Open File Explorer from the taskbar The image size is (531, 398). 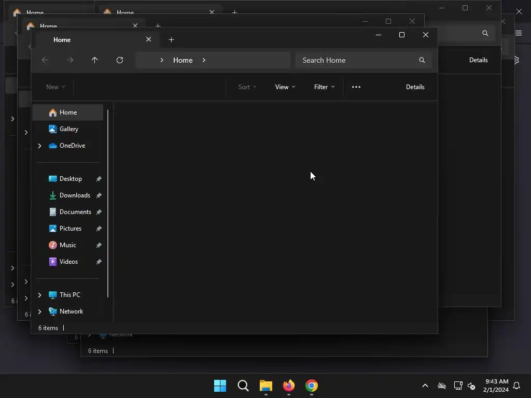point(266,386)
